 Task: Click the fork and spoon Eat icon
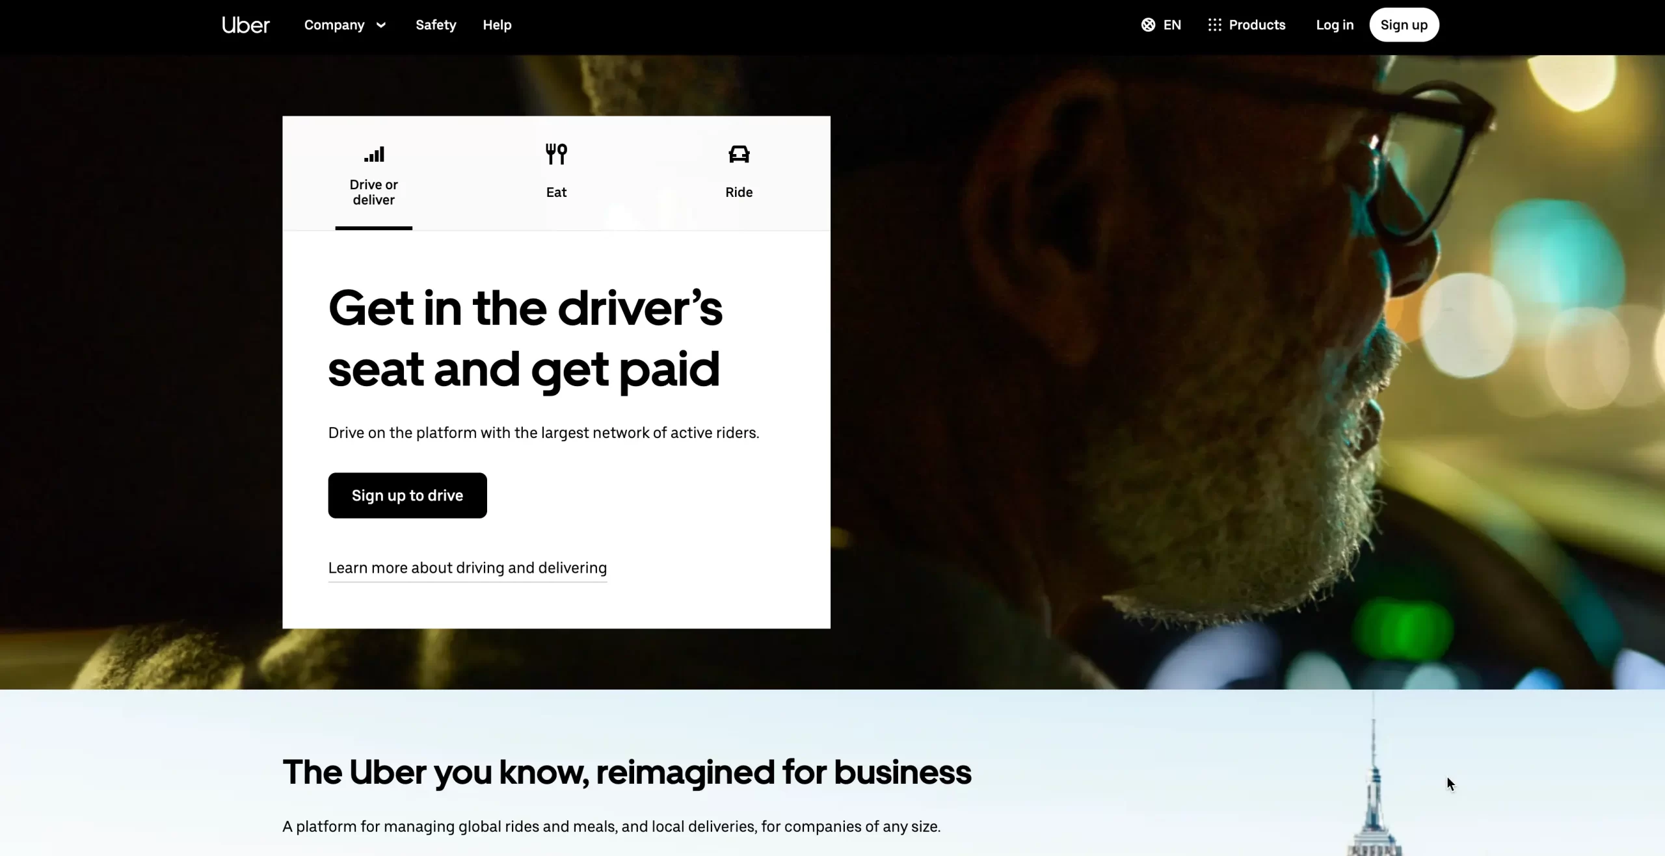point(556,154)
